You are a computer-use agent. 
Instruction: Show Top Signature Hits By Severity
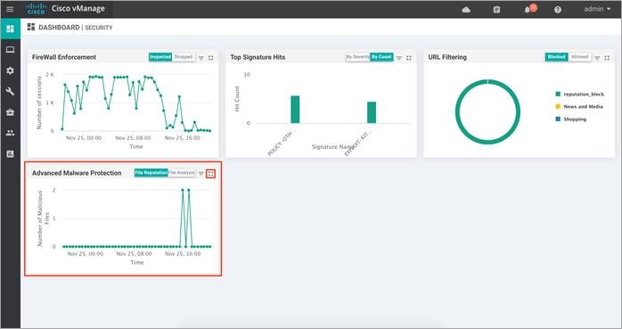pyautogui.click(x=358, y=57)
